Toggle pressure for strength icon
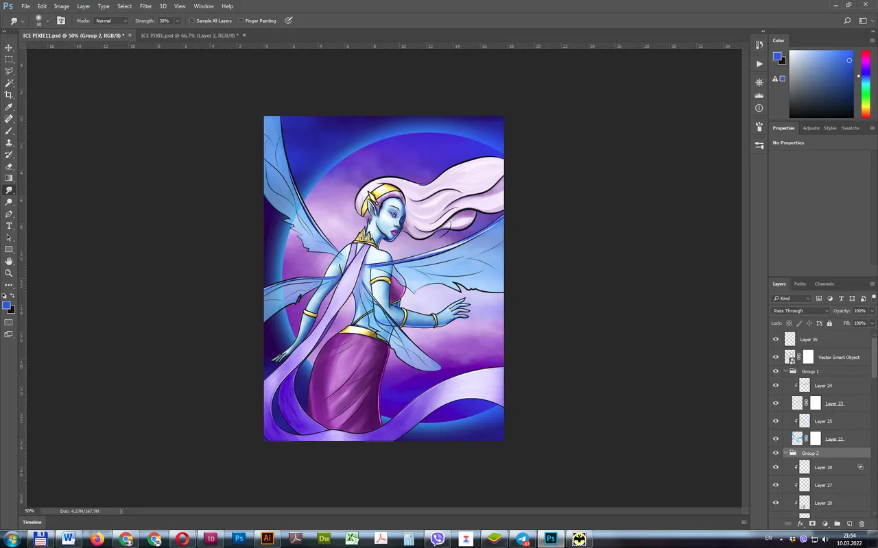Image resolution: width=878 pixels, height=548 pixels. pos(288,21)
